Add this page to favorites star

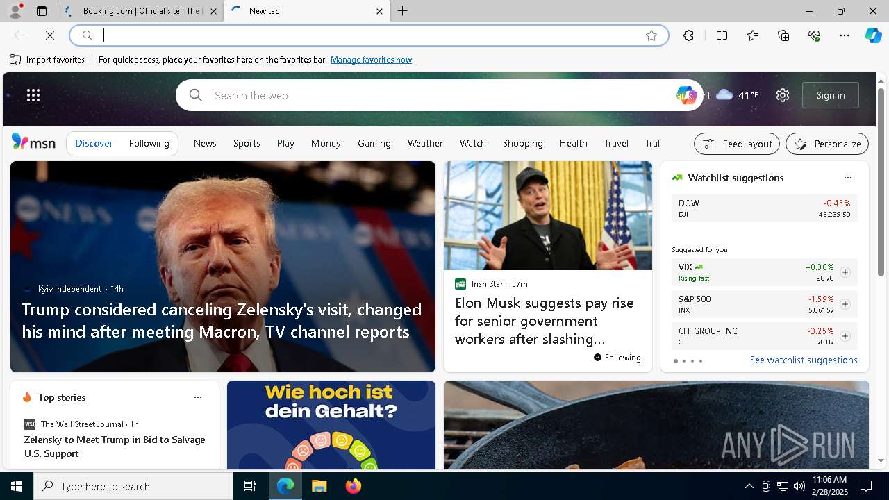tap(651, 35)
